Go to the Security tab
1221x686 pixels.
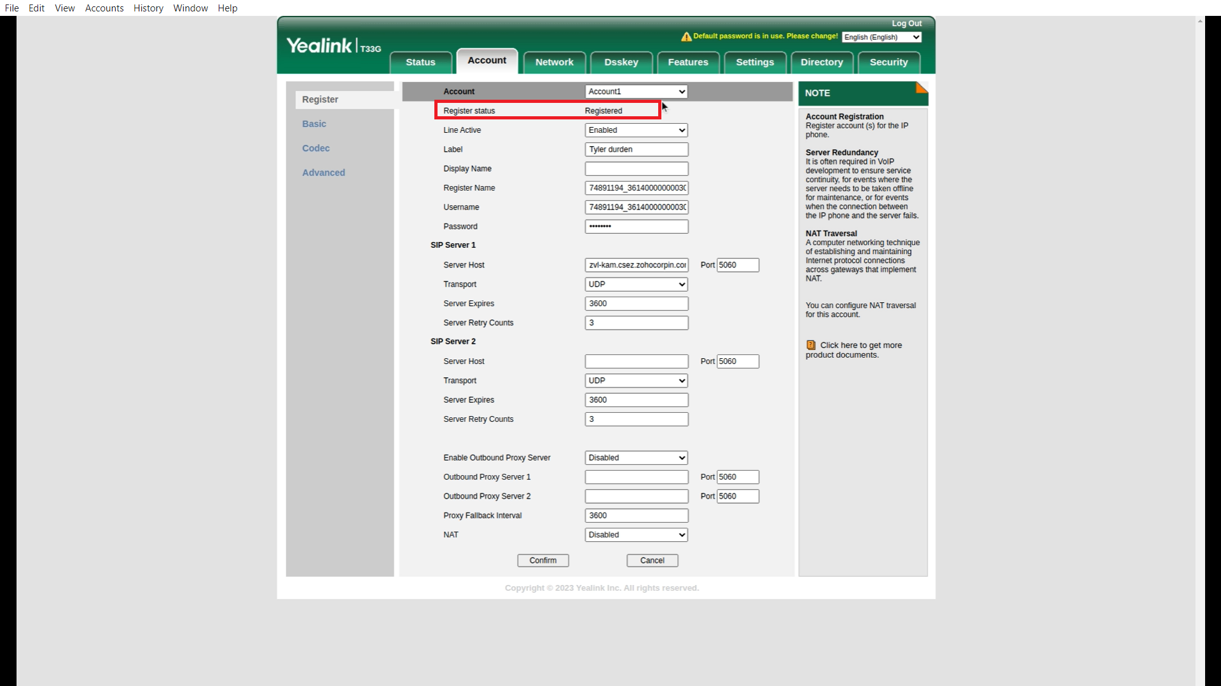[888, 62]
